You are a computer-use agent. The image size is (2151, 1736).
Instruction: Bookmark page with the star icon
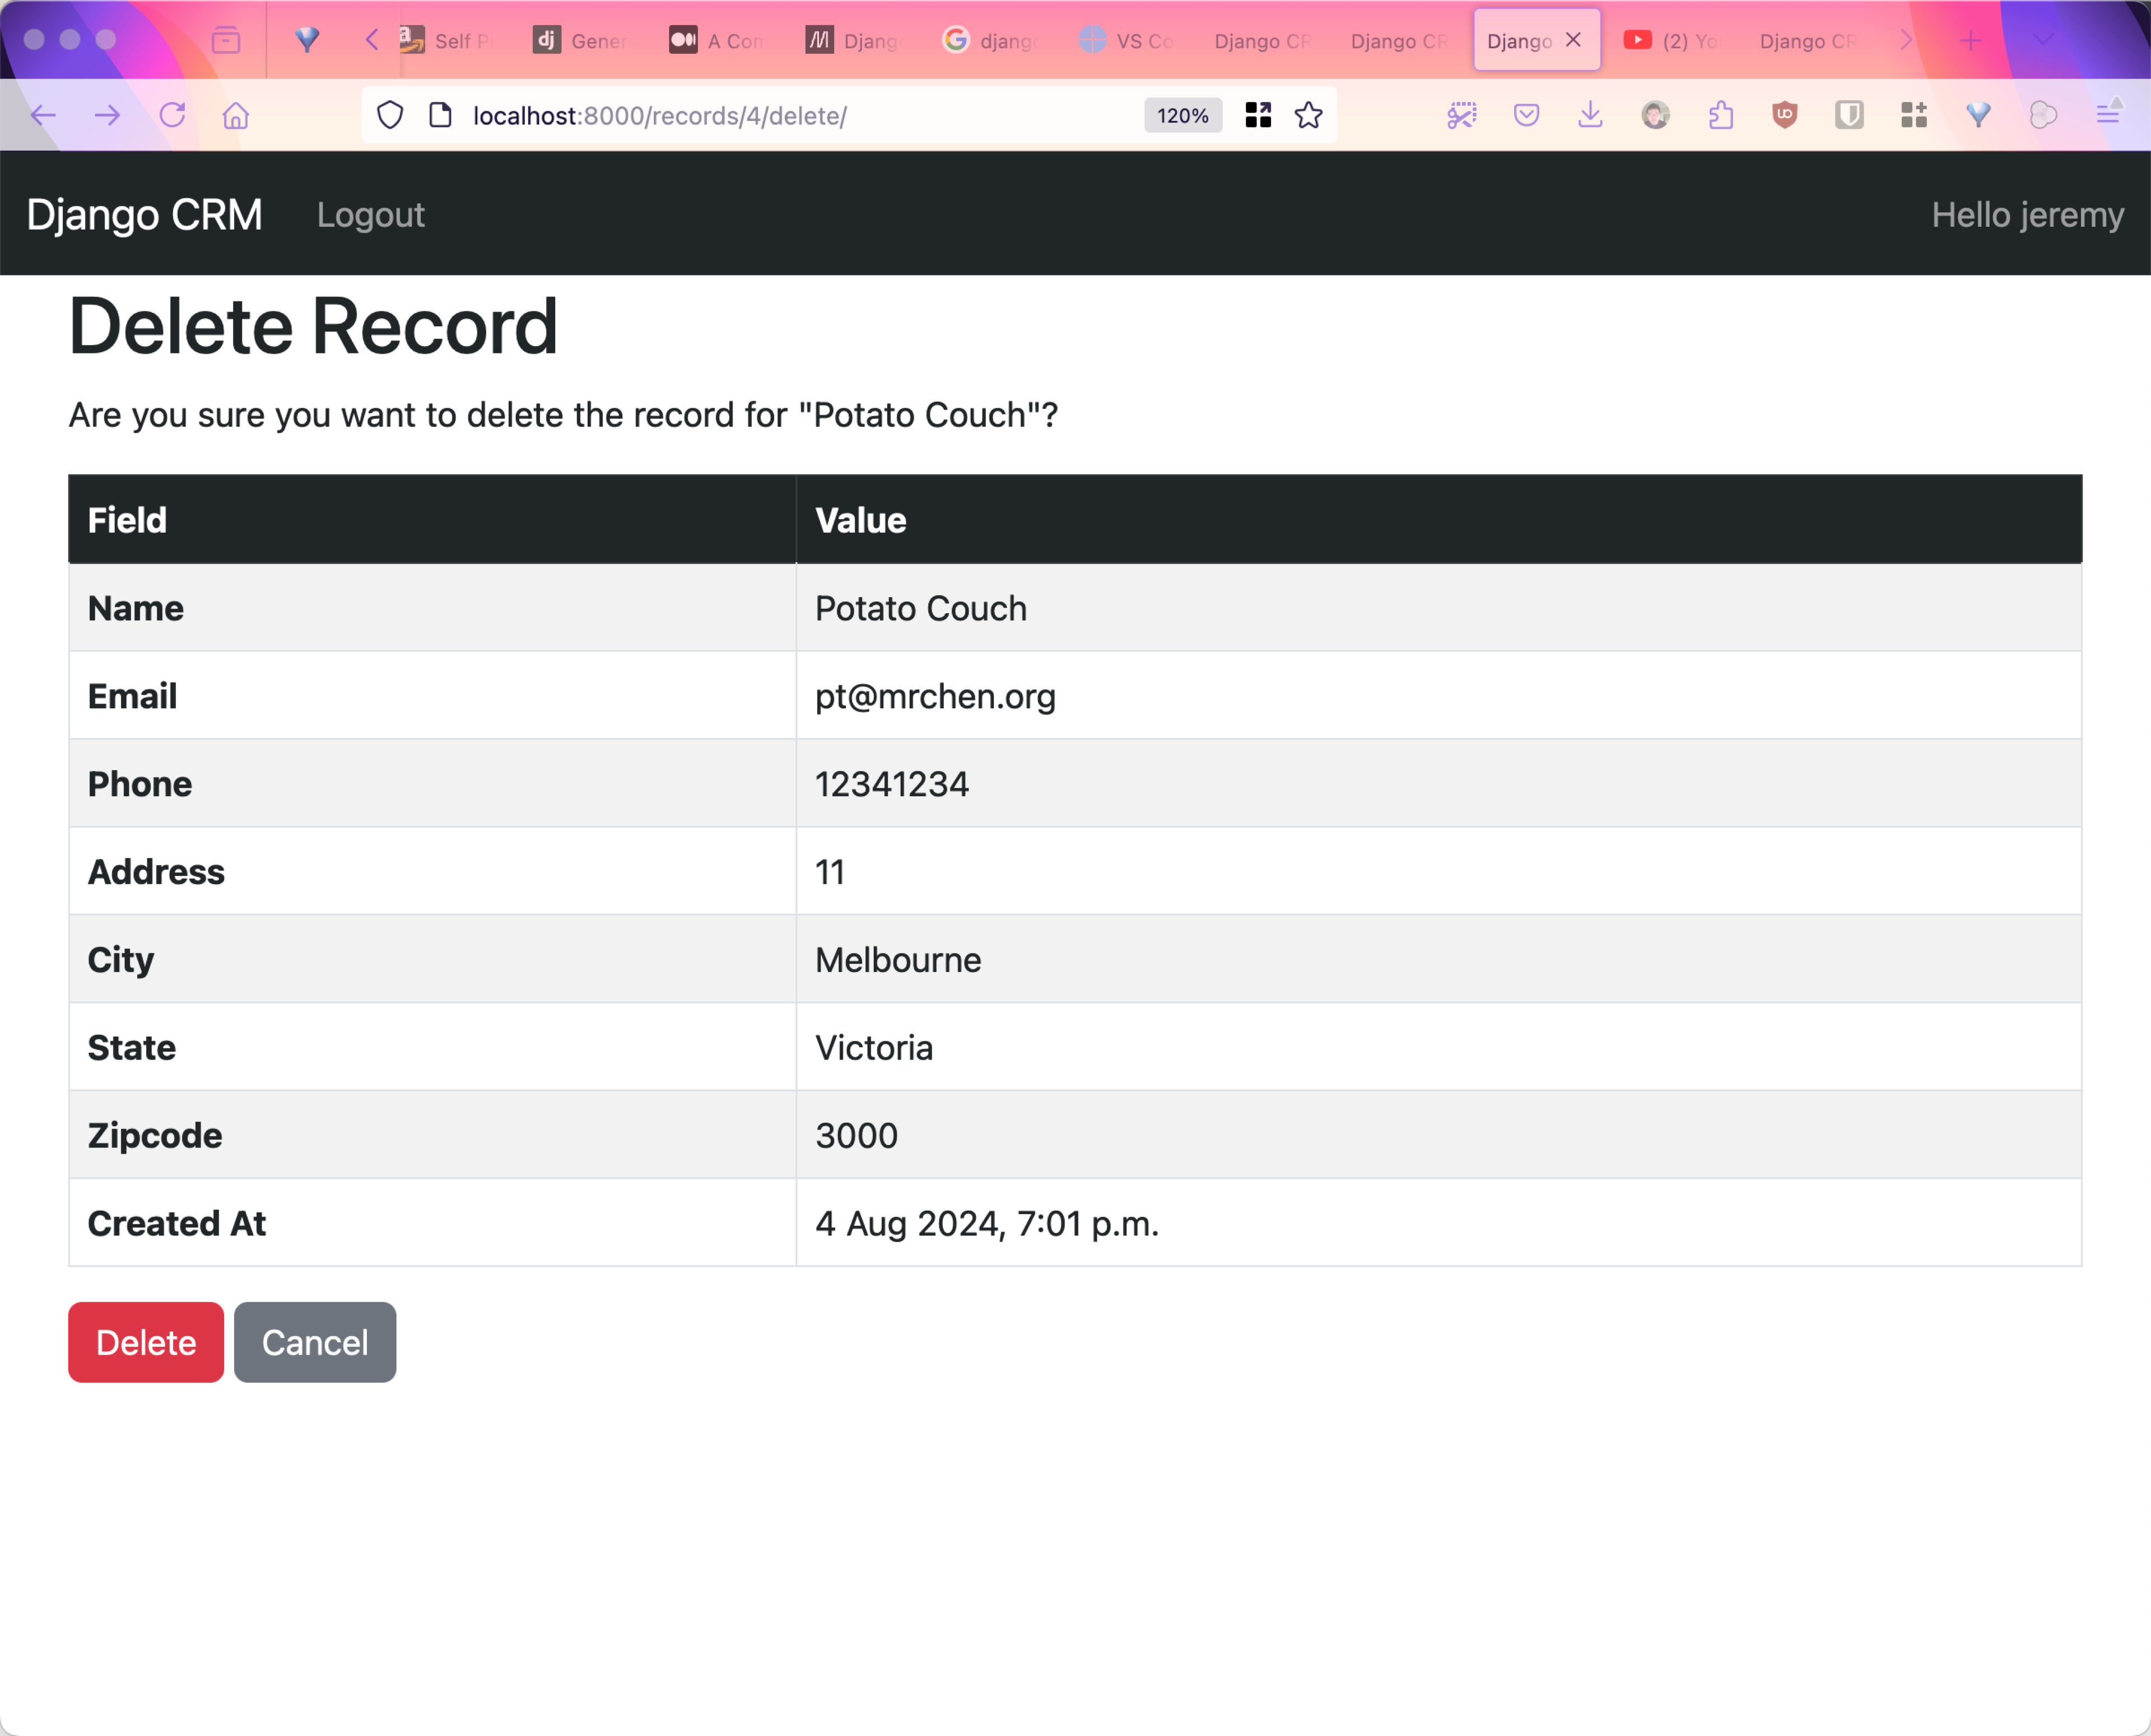tap(1308, 115)
